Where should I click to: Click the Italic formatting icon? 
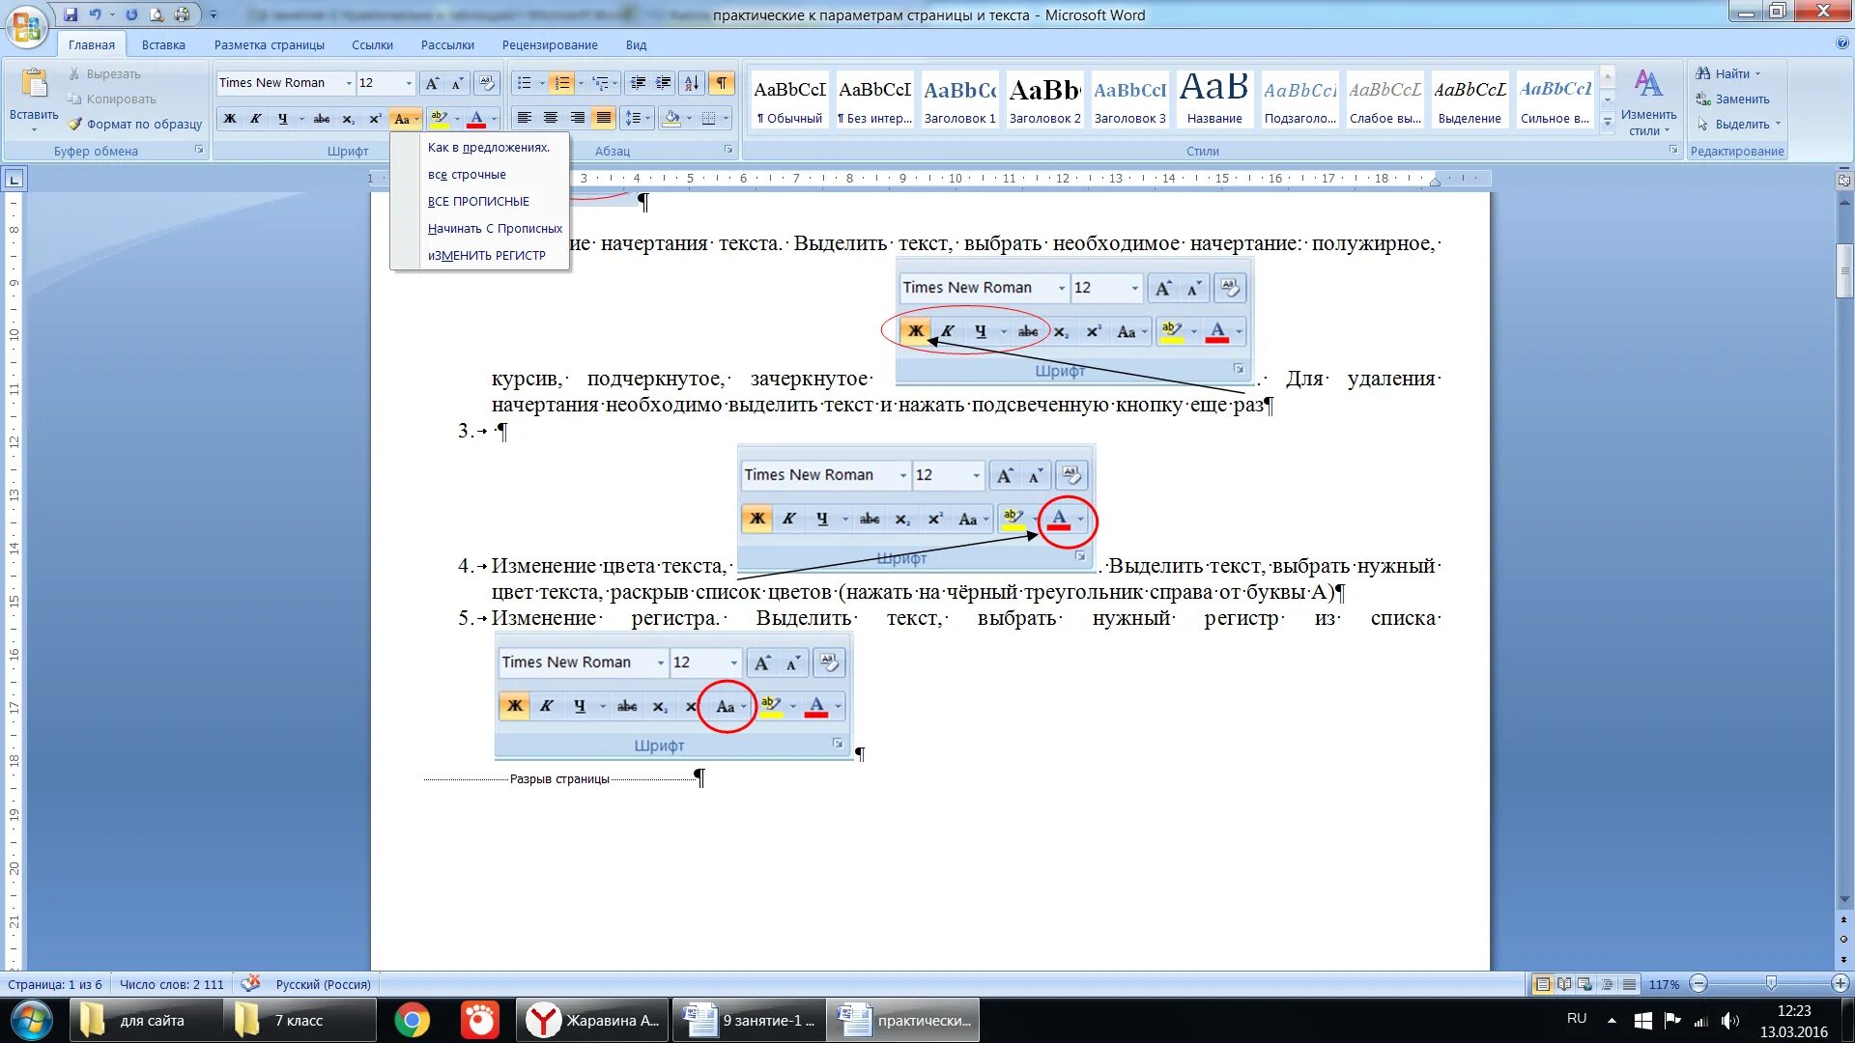click(x=255, y=119)
